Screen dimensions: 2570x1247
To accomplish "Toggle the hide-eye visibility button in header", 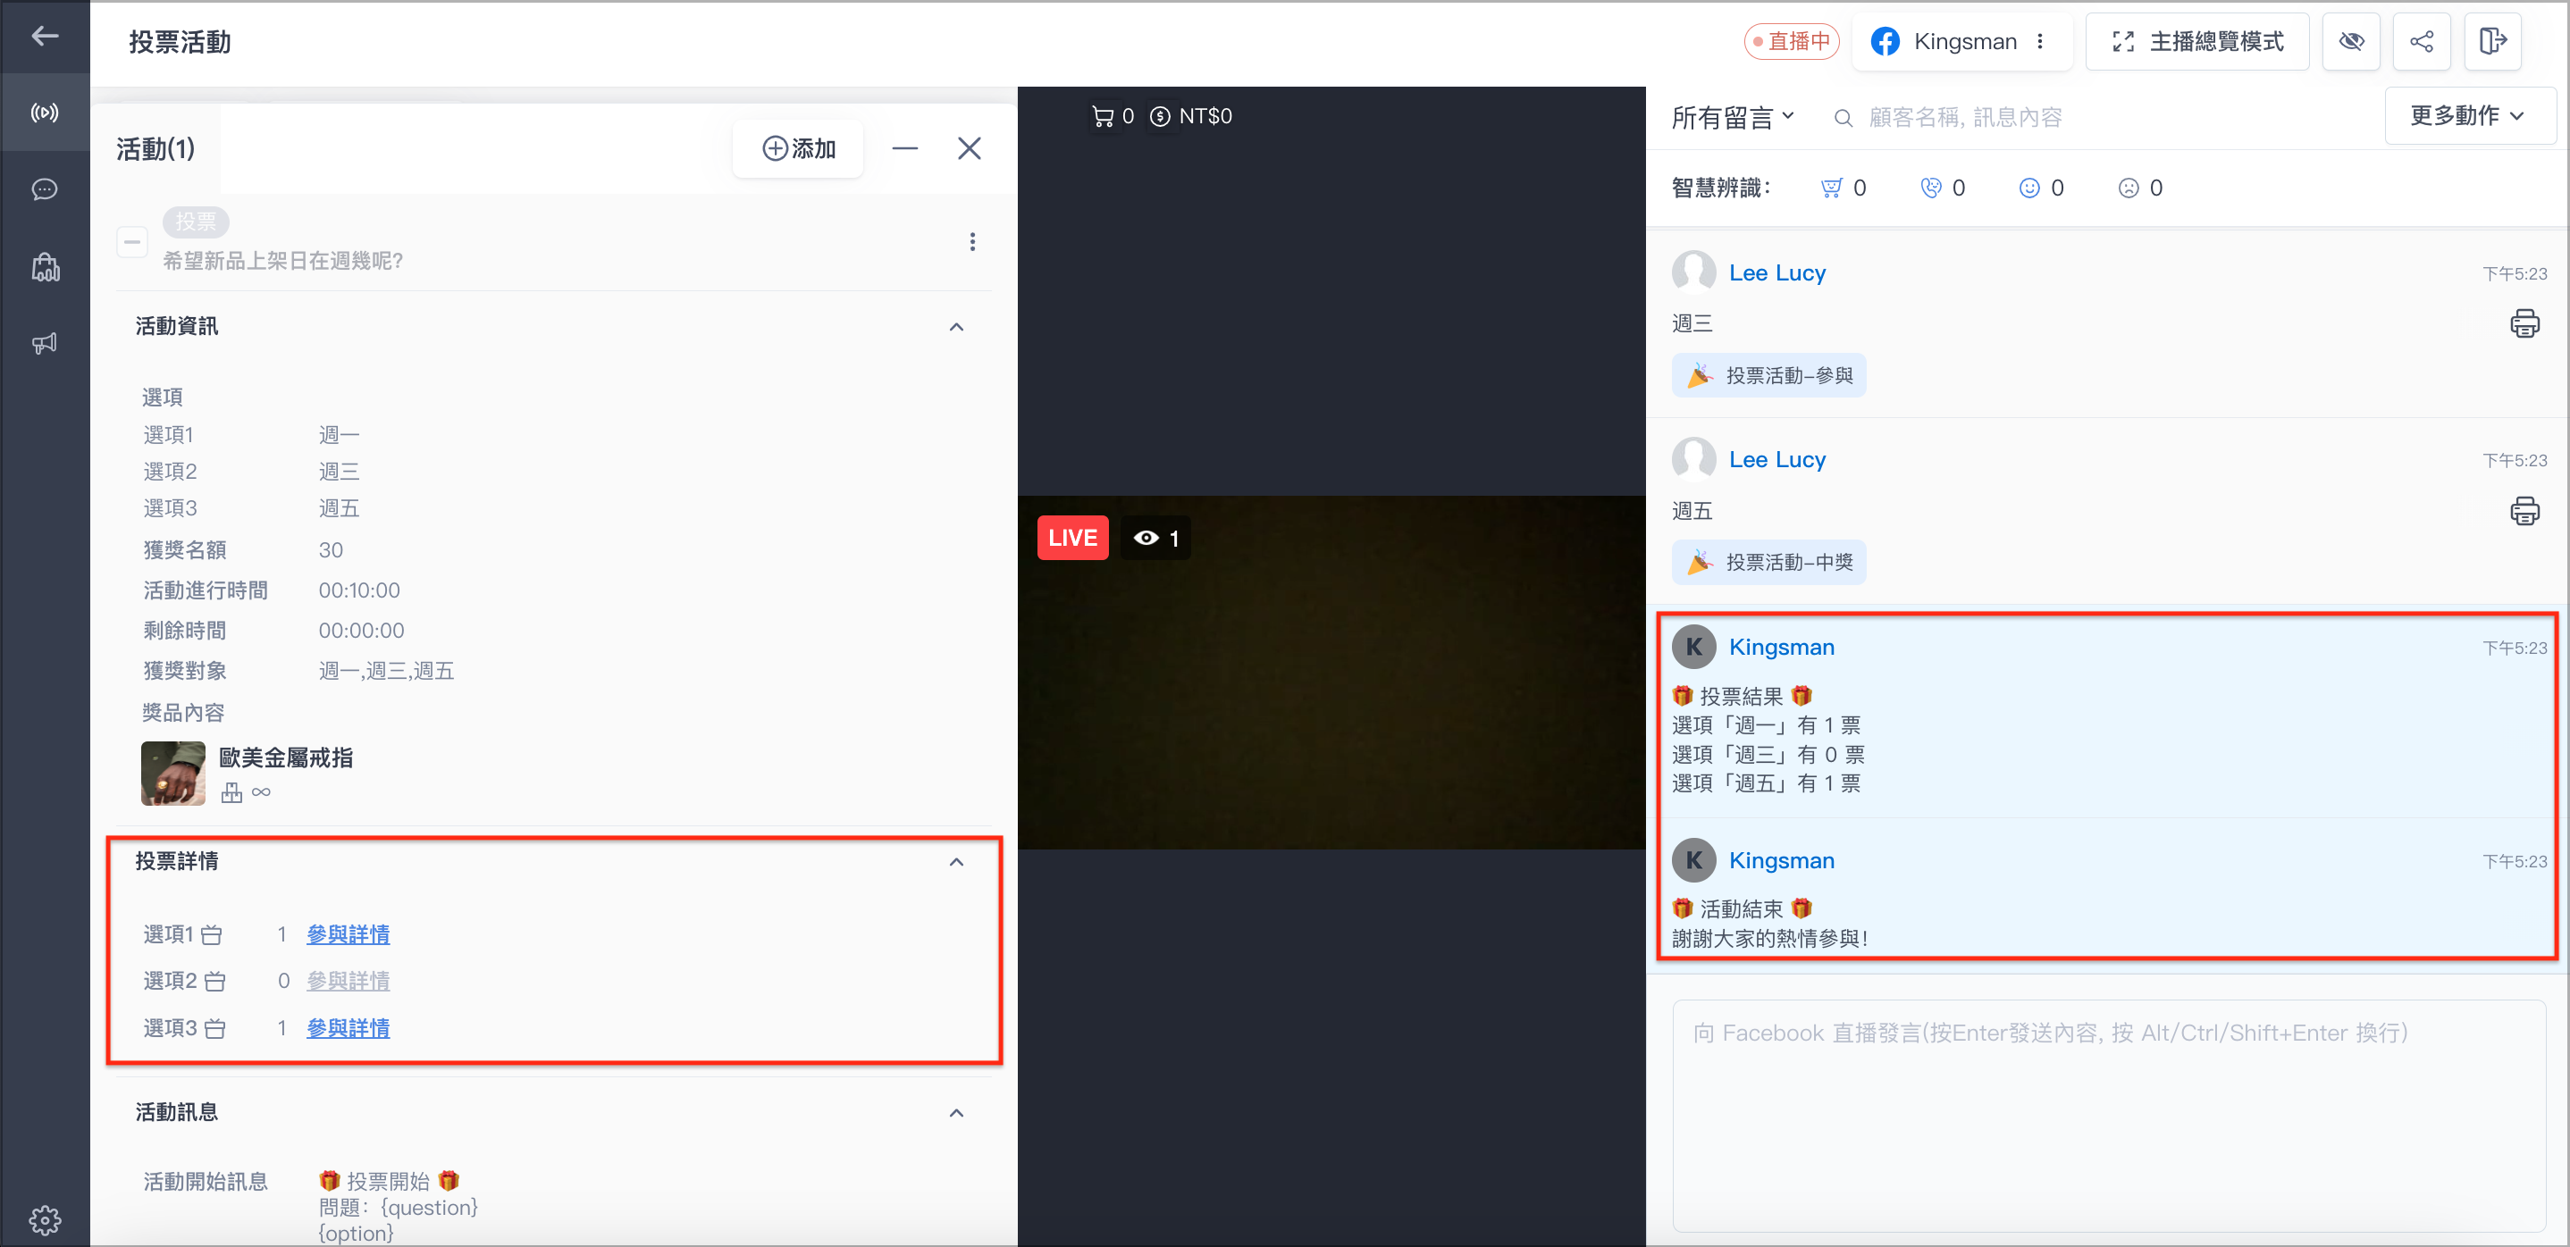I will 2351,42.
